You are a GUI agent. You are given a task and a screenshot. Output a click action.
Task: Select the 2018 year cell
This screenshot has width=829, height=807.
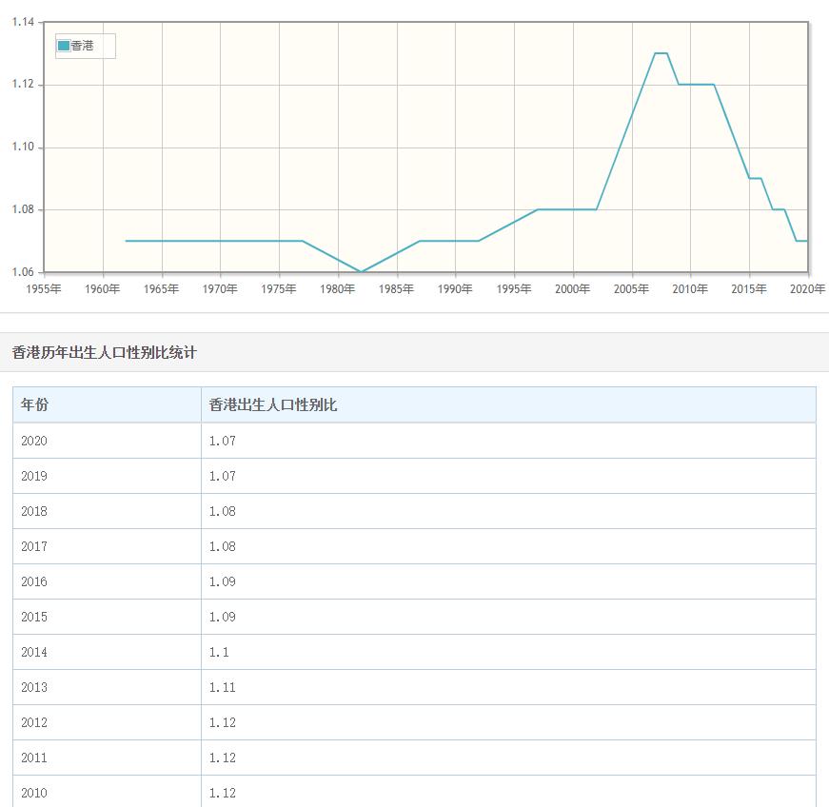click(34, 511)
